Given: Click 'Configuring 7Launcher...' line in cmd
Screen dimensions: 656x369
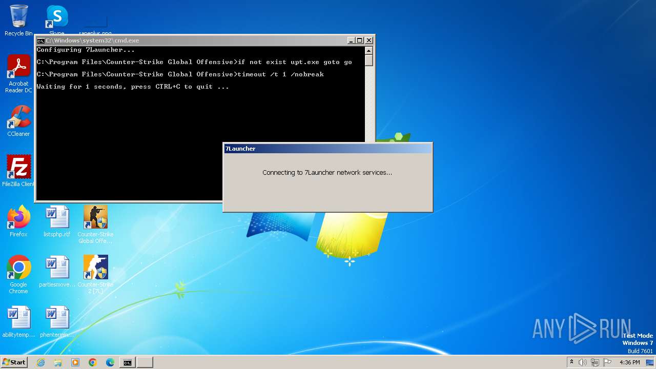Looking at the screenshot, I should (x=86, y=50).
